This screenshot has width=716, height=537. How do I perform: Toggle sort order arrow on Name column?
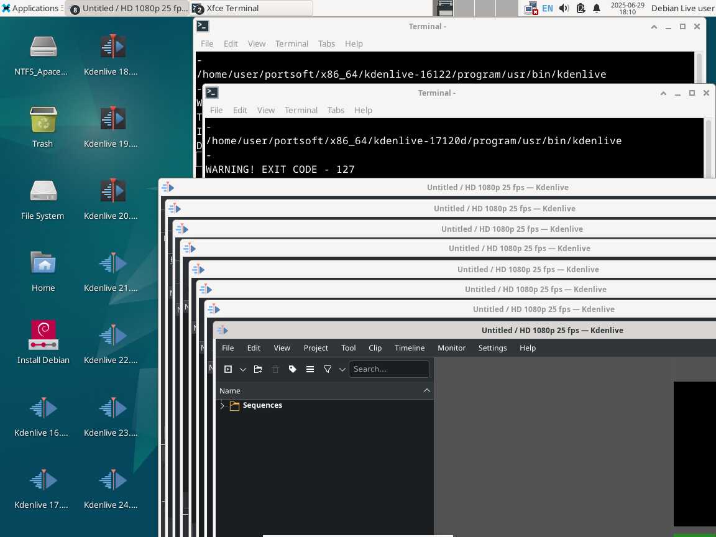pyautogui.click(x=426, y=390)
